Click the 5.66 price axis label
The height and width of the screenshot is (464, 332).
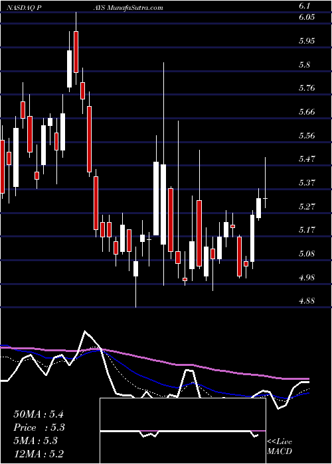click(307, 112)
